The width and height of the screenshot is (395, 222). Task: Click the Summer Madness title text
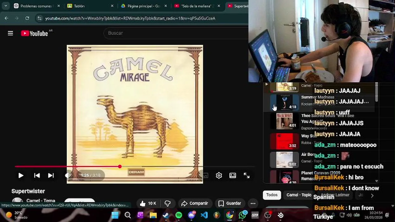pyautogui.click(x=317, y=97)
